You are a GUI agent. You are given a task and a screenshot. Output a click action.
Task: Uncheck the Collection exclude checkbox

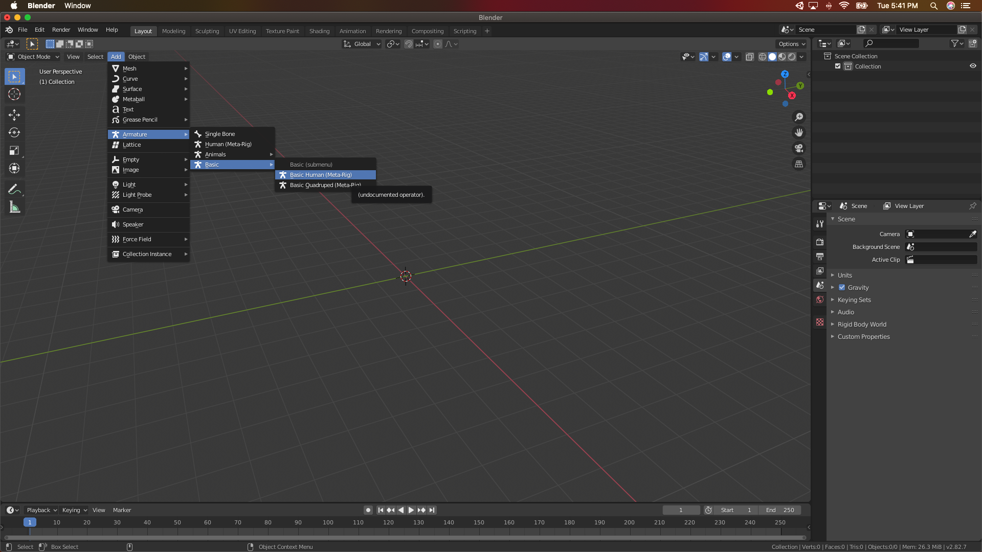click(838, 66)
